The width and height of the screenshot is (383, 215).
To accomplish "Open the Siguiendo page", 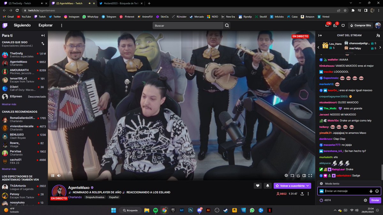I will pos(22,25).
